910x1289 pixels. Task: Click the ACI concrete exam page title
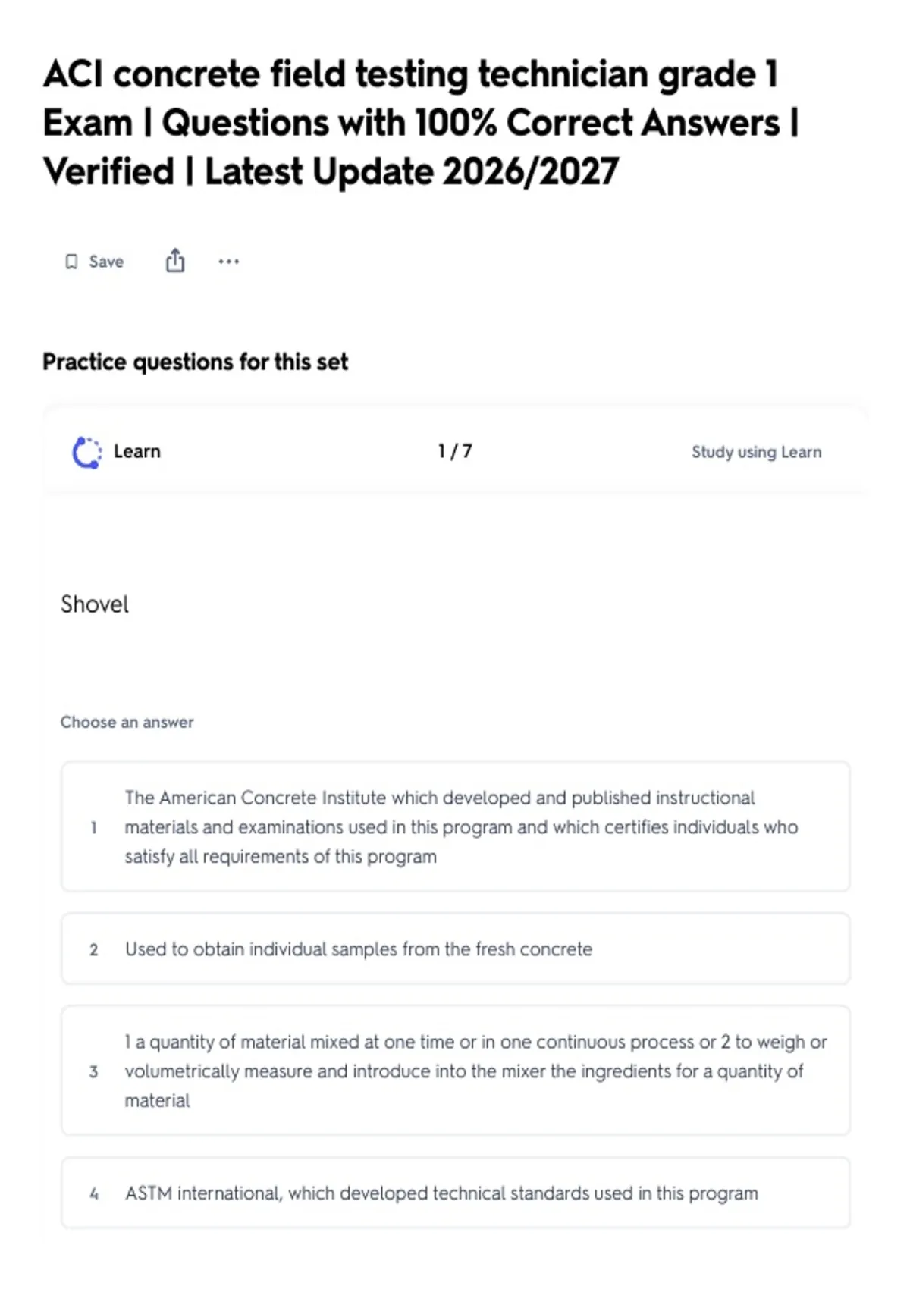[x=422, y=123]
